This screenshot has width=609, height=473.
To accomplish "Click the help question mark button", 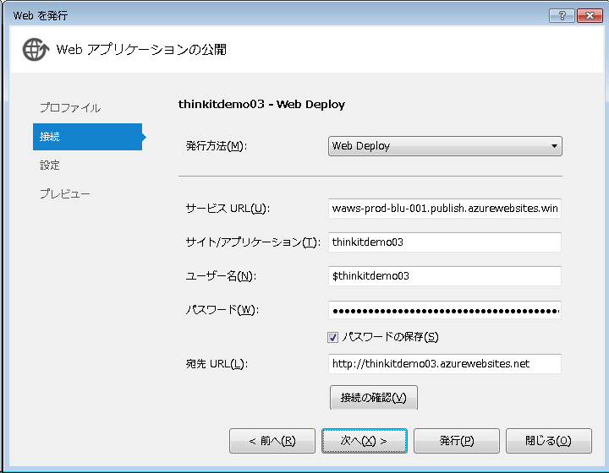I will [x=562, y=15].
